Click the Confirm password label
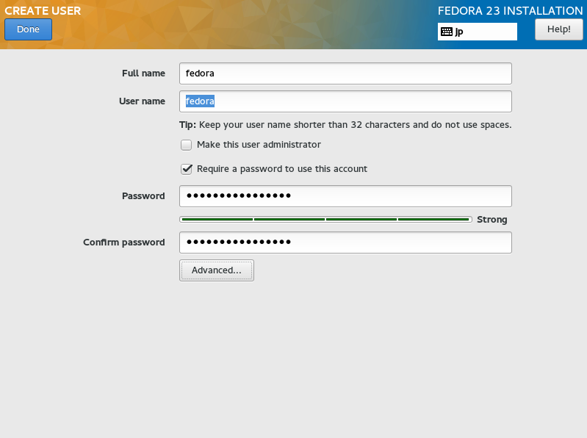587x438 pixels. (124, 243)
